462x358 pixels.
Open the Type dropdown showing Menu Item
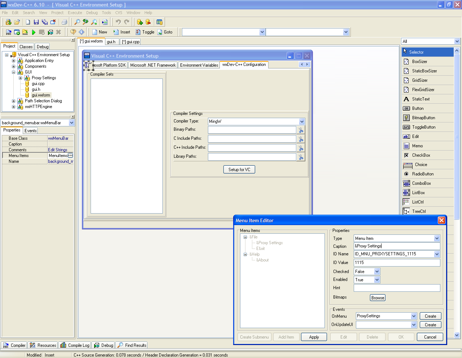pyautogui.click(x=437, y=238)
